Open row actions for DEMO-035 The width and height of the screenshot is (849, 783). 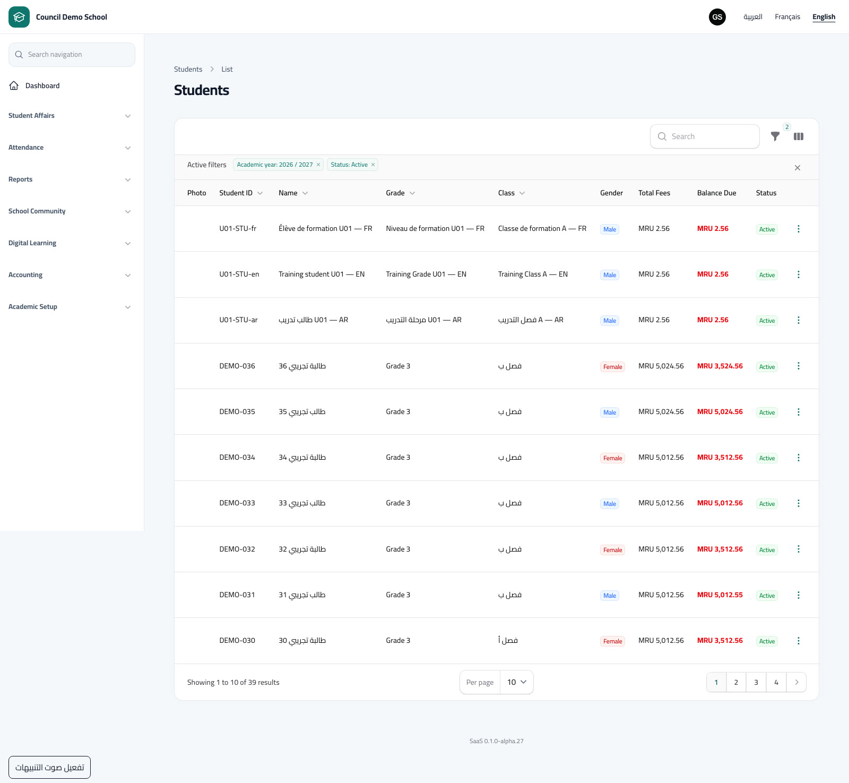tap(799, 412)
